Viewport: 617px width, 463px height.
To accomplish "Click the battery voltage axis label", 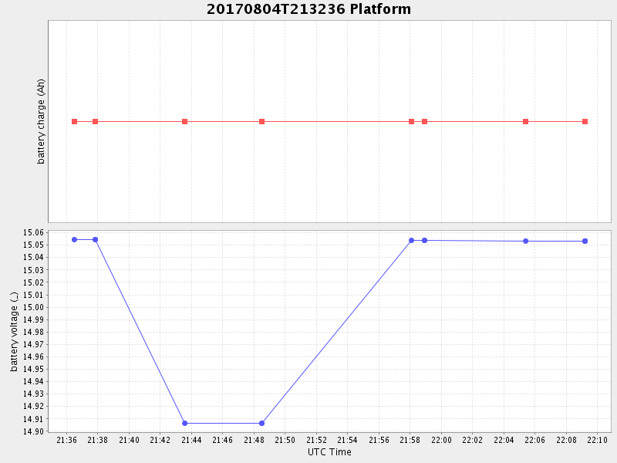I will pos(14,332).
